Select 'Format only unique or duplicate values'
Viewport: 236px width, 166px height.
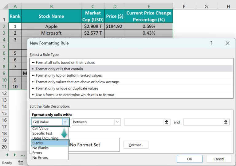click(131, 88)
